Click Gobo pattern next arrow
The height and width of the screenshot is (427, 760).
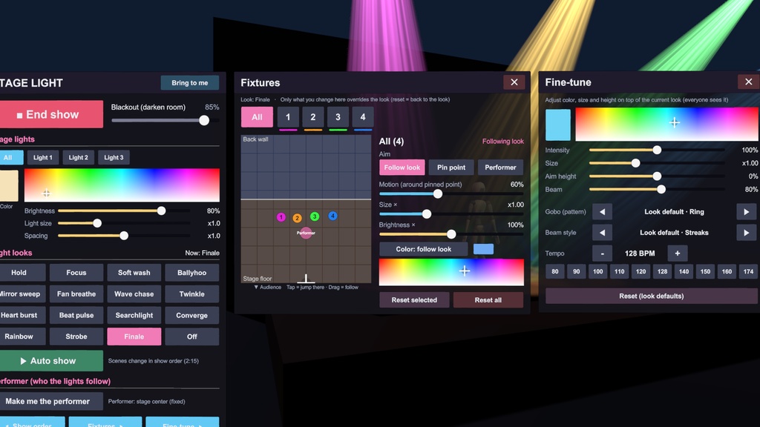(747, 211)
